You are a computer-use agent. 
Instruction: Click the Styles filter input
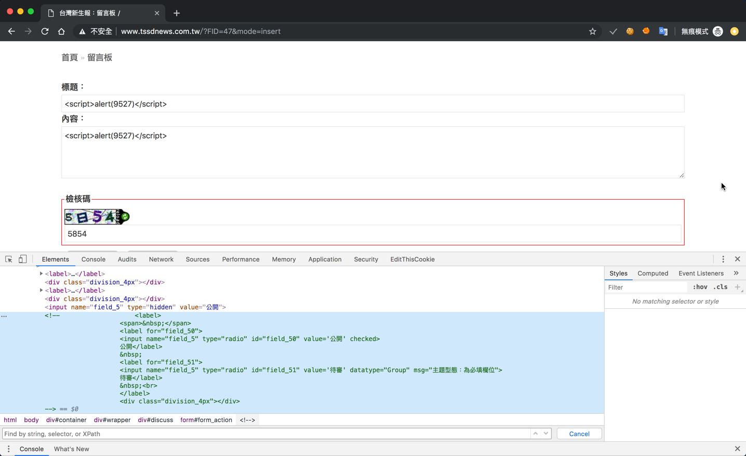647,287
